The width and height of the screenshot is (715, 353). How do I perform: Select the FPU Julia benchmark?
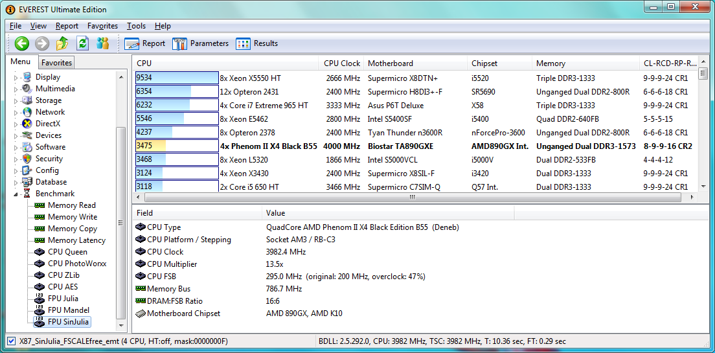point(63,299)
